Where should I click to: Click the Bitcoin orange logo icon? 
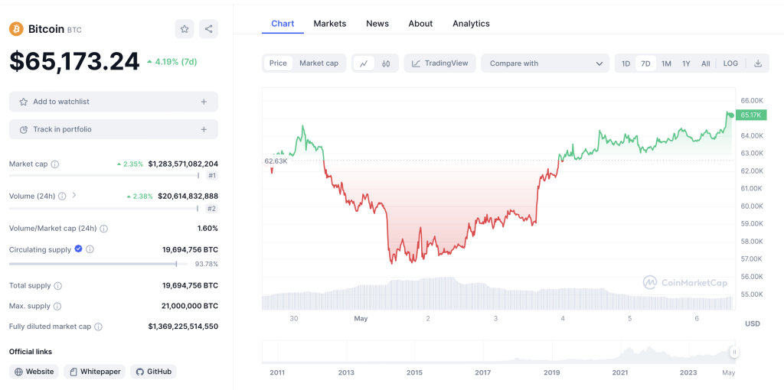pos(17,29)
